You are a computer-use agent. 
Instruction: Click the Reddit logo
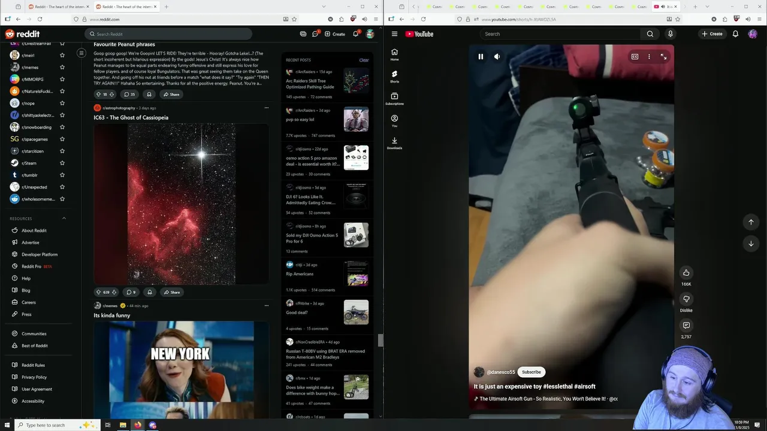(x=22, y=34)
